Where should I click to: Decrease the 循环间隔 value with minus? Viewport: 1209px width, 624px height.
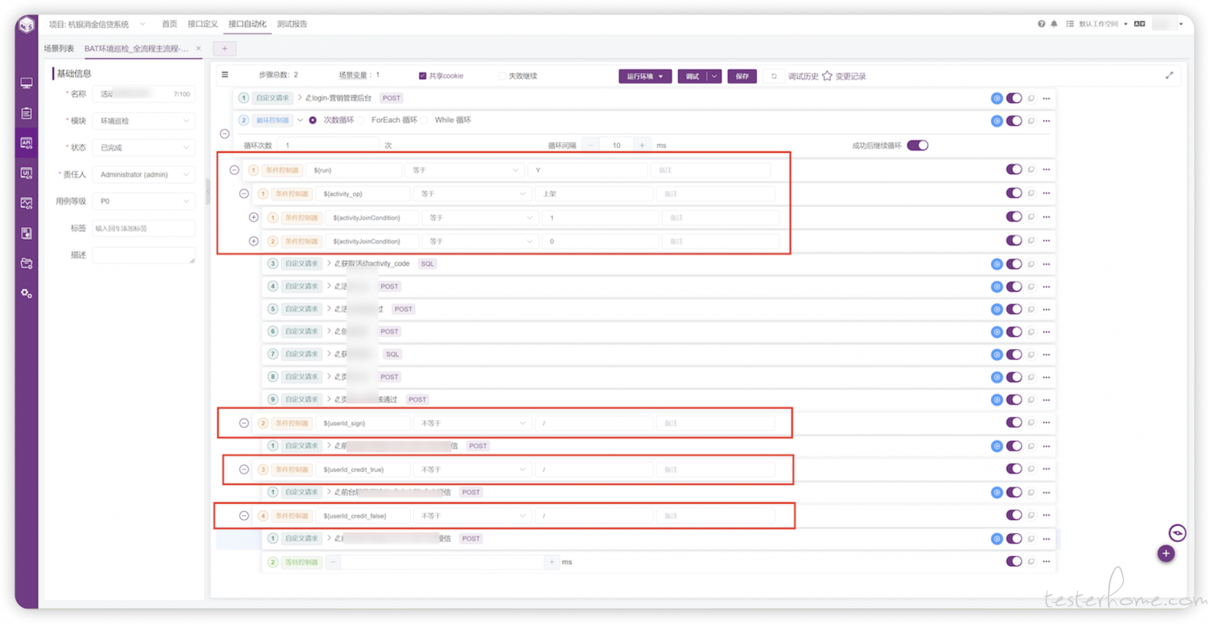click(591, 145)
